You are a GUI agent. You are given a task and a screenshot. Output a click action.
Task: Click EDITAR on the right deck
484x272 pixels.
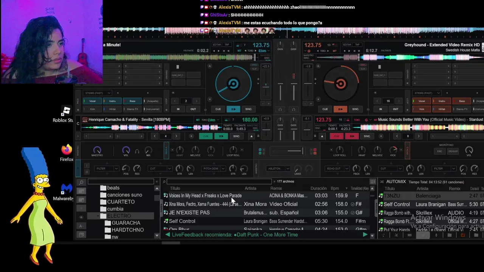click(346, 45)
